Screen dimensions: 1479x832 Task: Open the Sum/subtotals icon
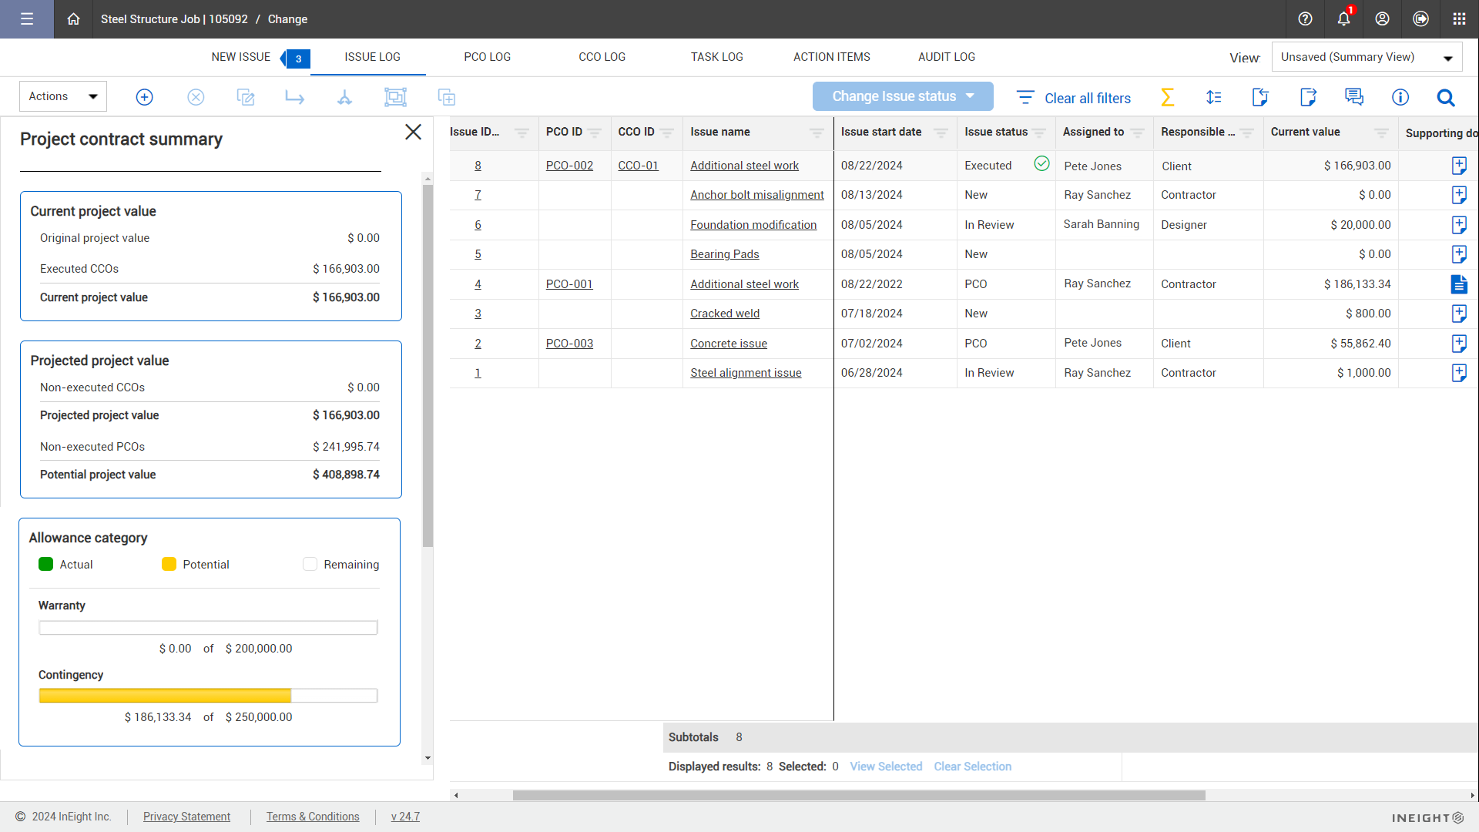pos(1167,97)
